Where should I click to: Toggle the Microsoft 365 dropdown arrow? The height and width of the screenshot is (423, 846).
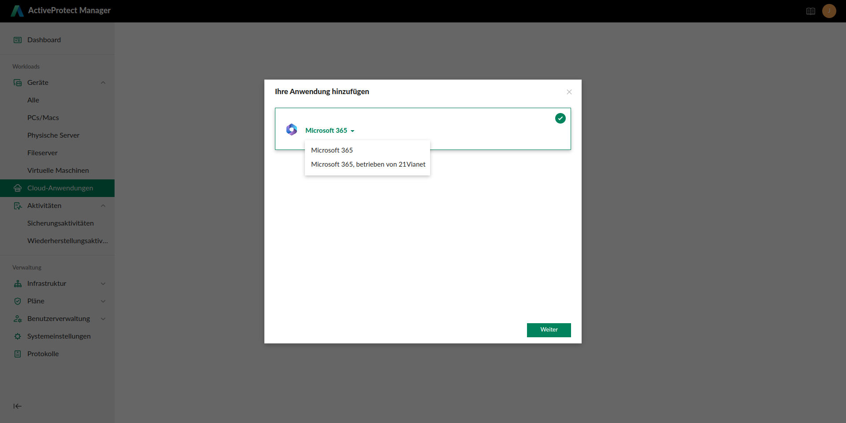[352, 131]
